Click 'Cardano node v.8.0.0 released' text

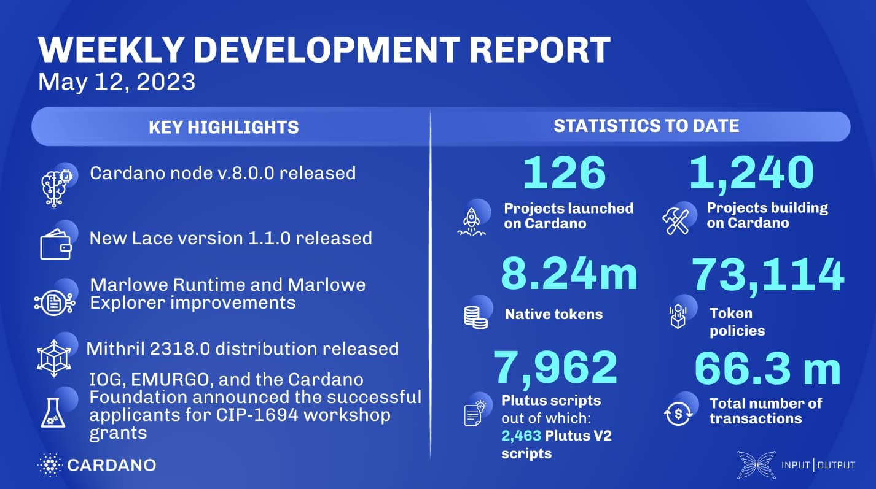click(223, 173)
